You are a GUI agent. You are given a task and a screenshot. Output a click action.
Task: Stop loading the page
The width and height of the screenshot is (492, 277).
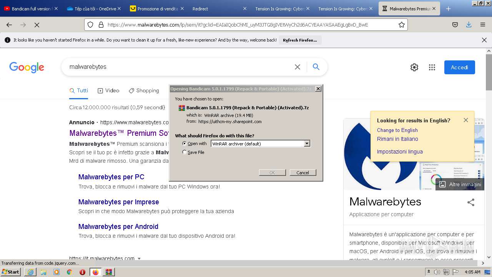(x=37, y=25)
